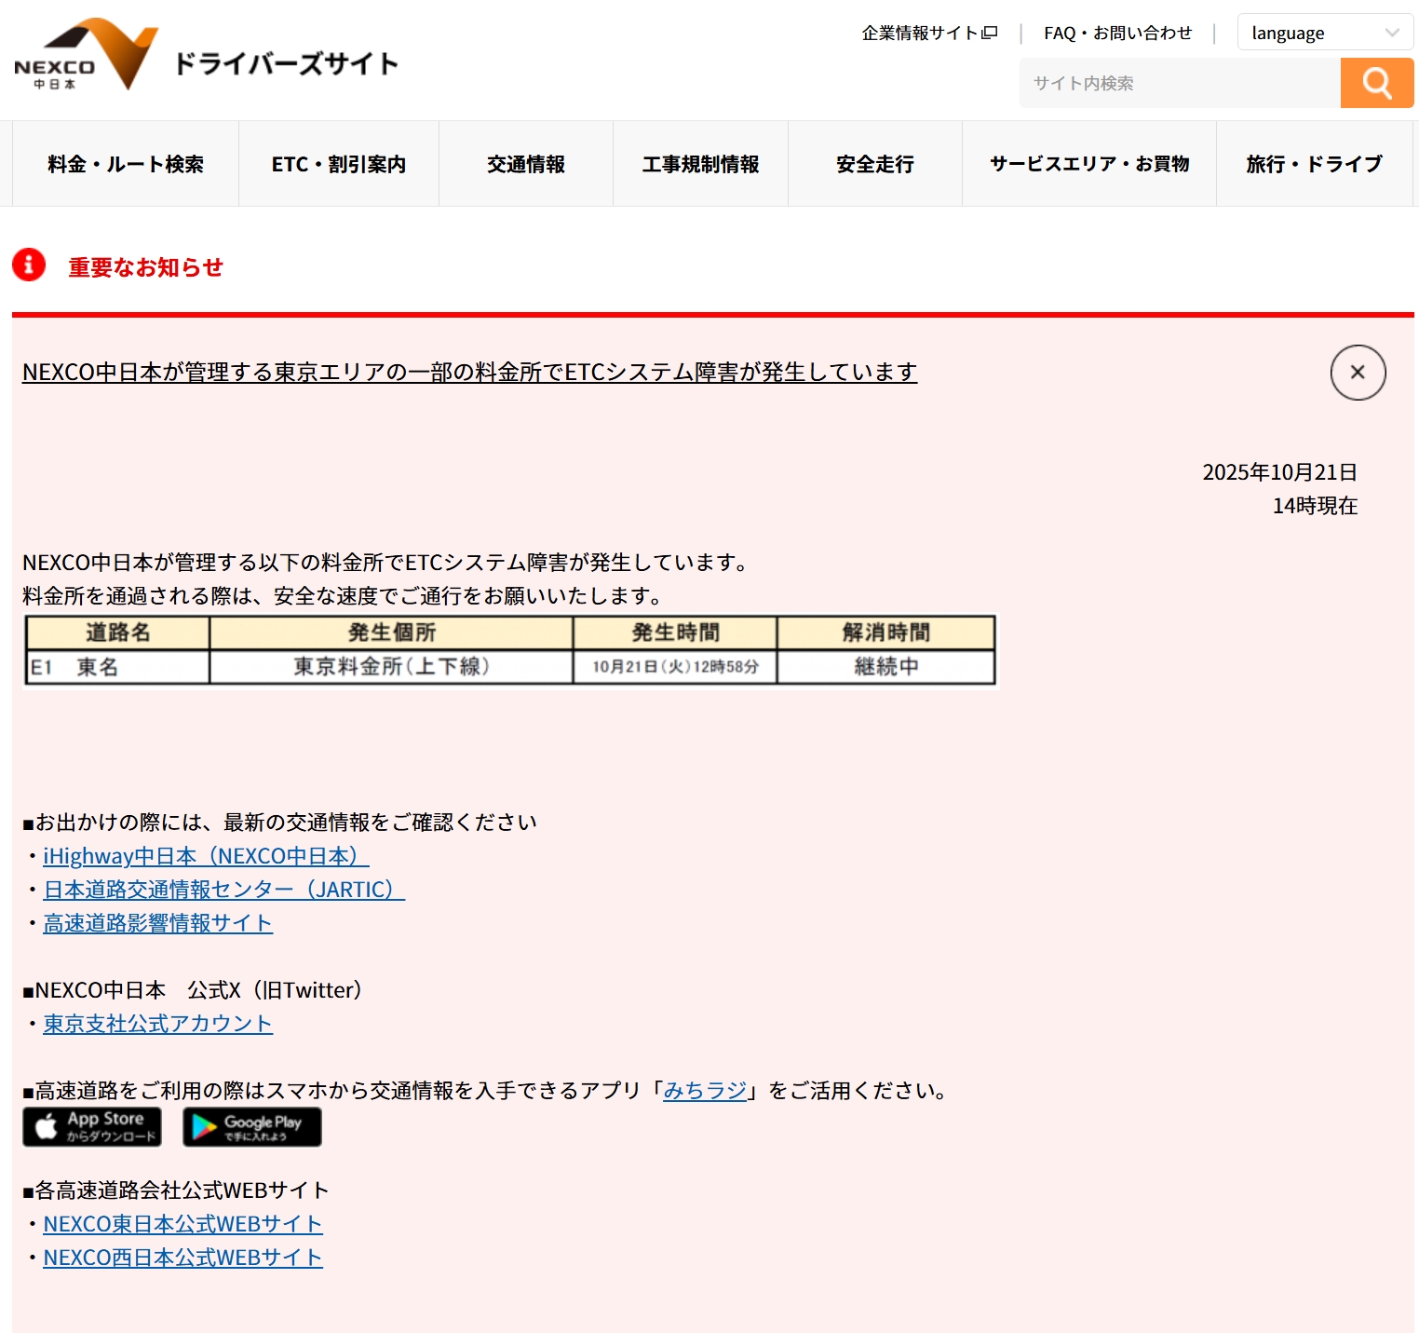Close the important notice with X button
Image resolution: width=1419 pixels, height=1333 pixels.
click(x=1358, y=373)
